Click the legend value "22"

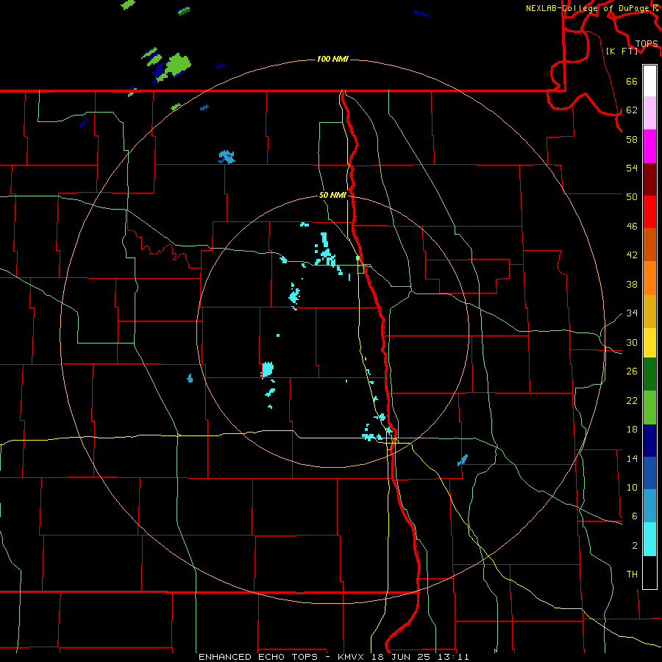pyautogui.click(x=632, y=400)
